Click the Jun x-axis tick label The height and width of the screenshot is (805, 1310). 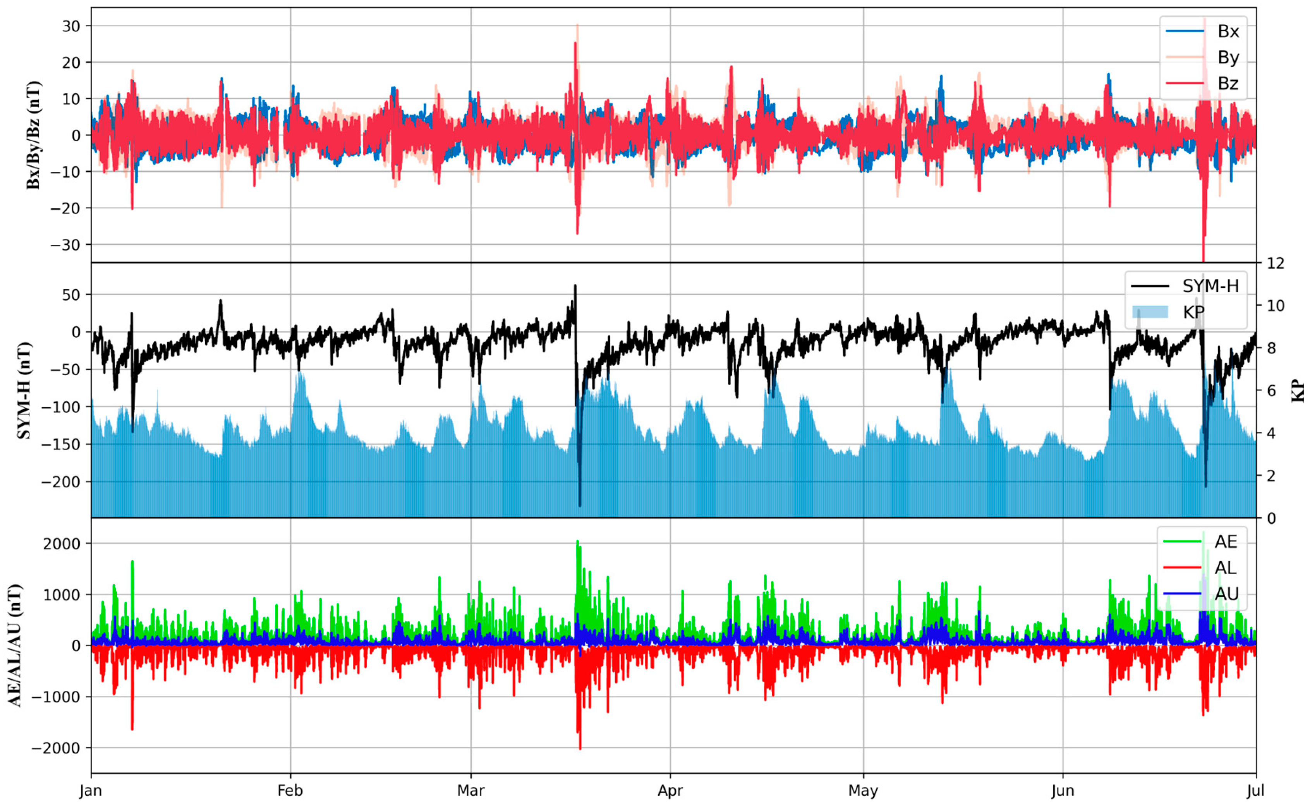1063,791
